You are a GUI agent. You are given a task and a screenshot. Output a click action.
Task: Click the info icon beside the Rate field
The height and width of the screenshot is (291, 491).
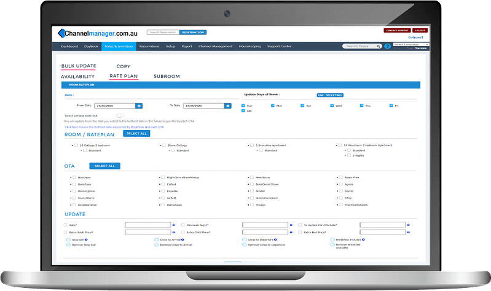173,225
